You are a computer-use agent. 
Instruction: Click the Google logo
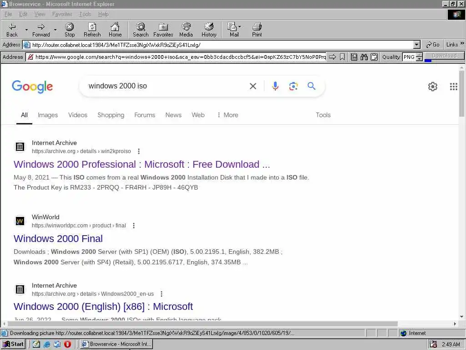[x=32, y=87]
